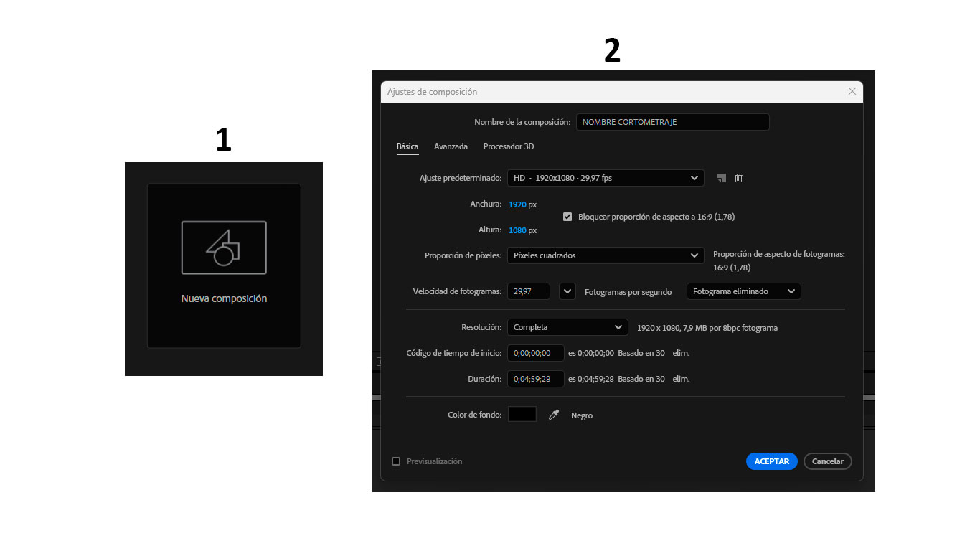Open the Proporción de píxeles dropdown
Image resolution: width=980 pixels, height=551 pixels.
click(x=606, y=255)
